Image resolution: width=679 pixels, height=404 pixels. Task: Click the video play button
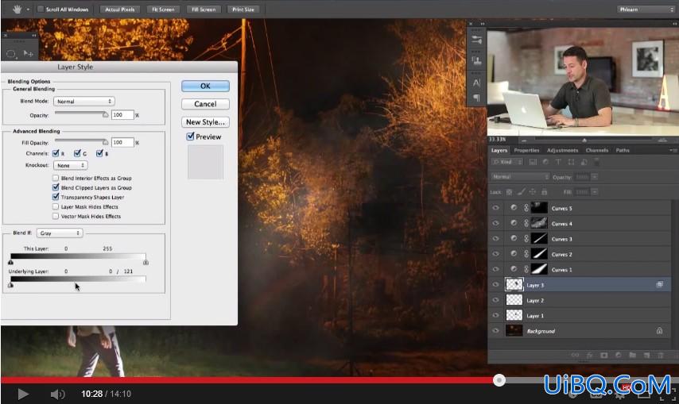click(23, 394)
